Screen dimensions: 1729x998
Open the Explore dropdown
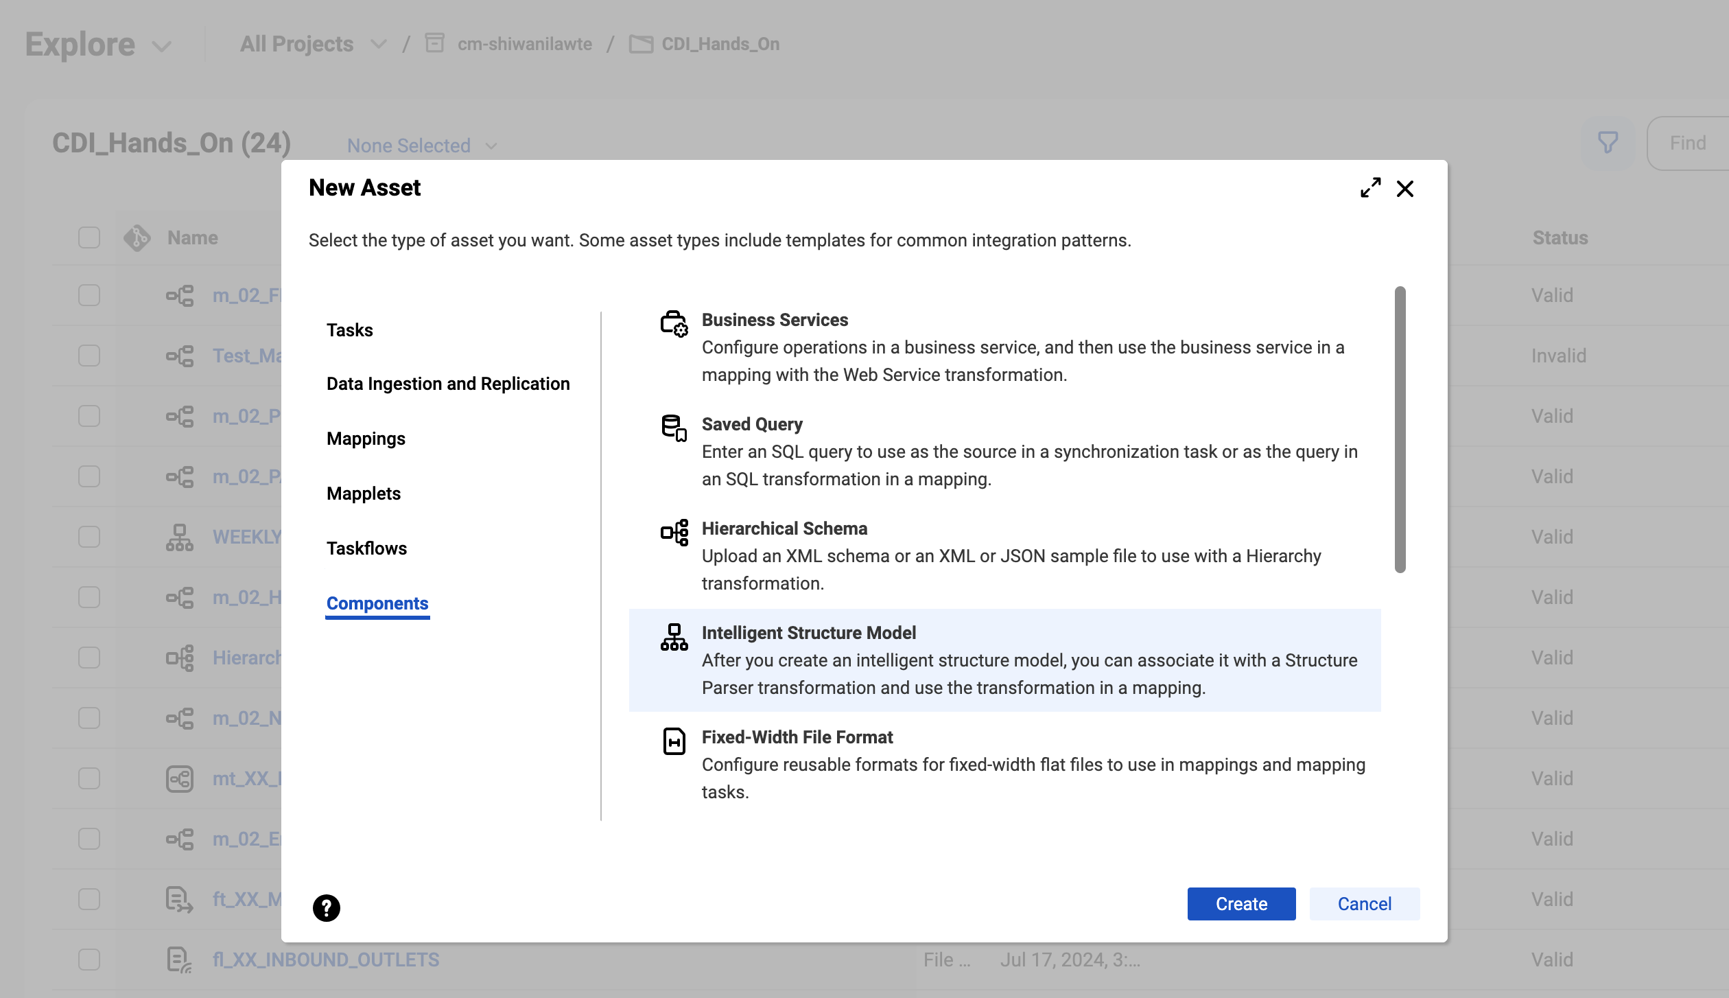(x=98, y=45)
